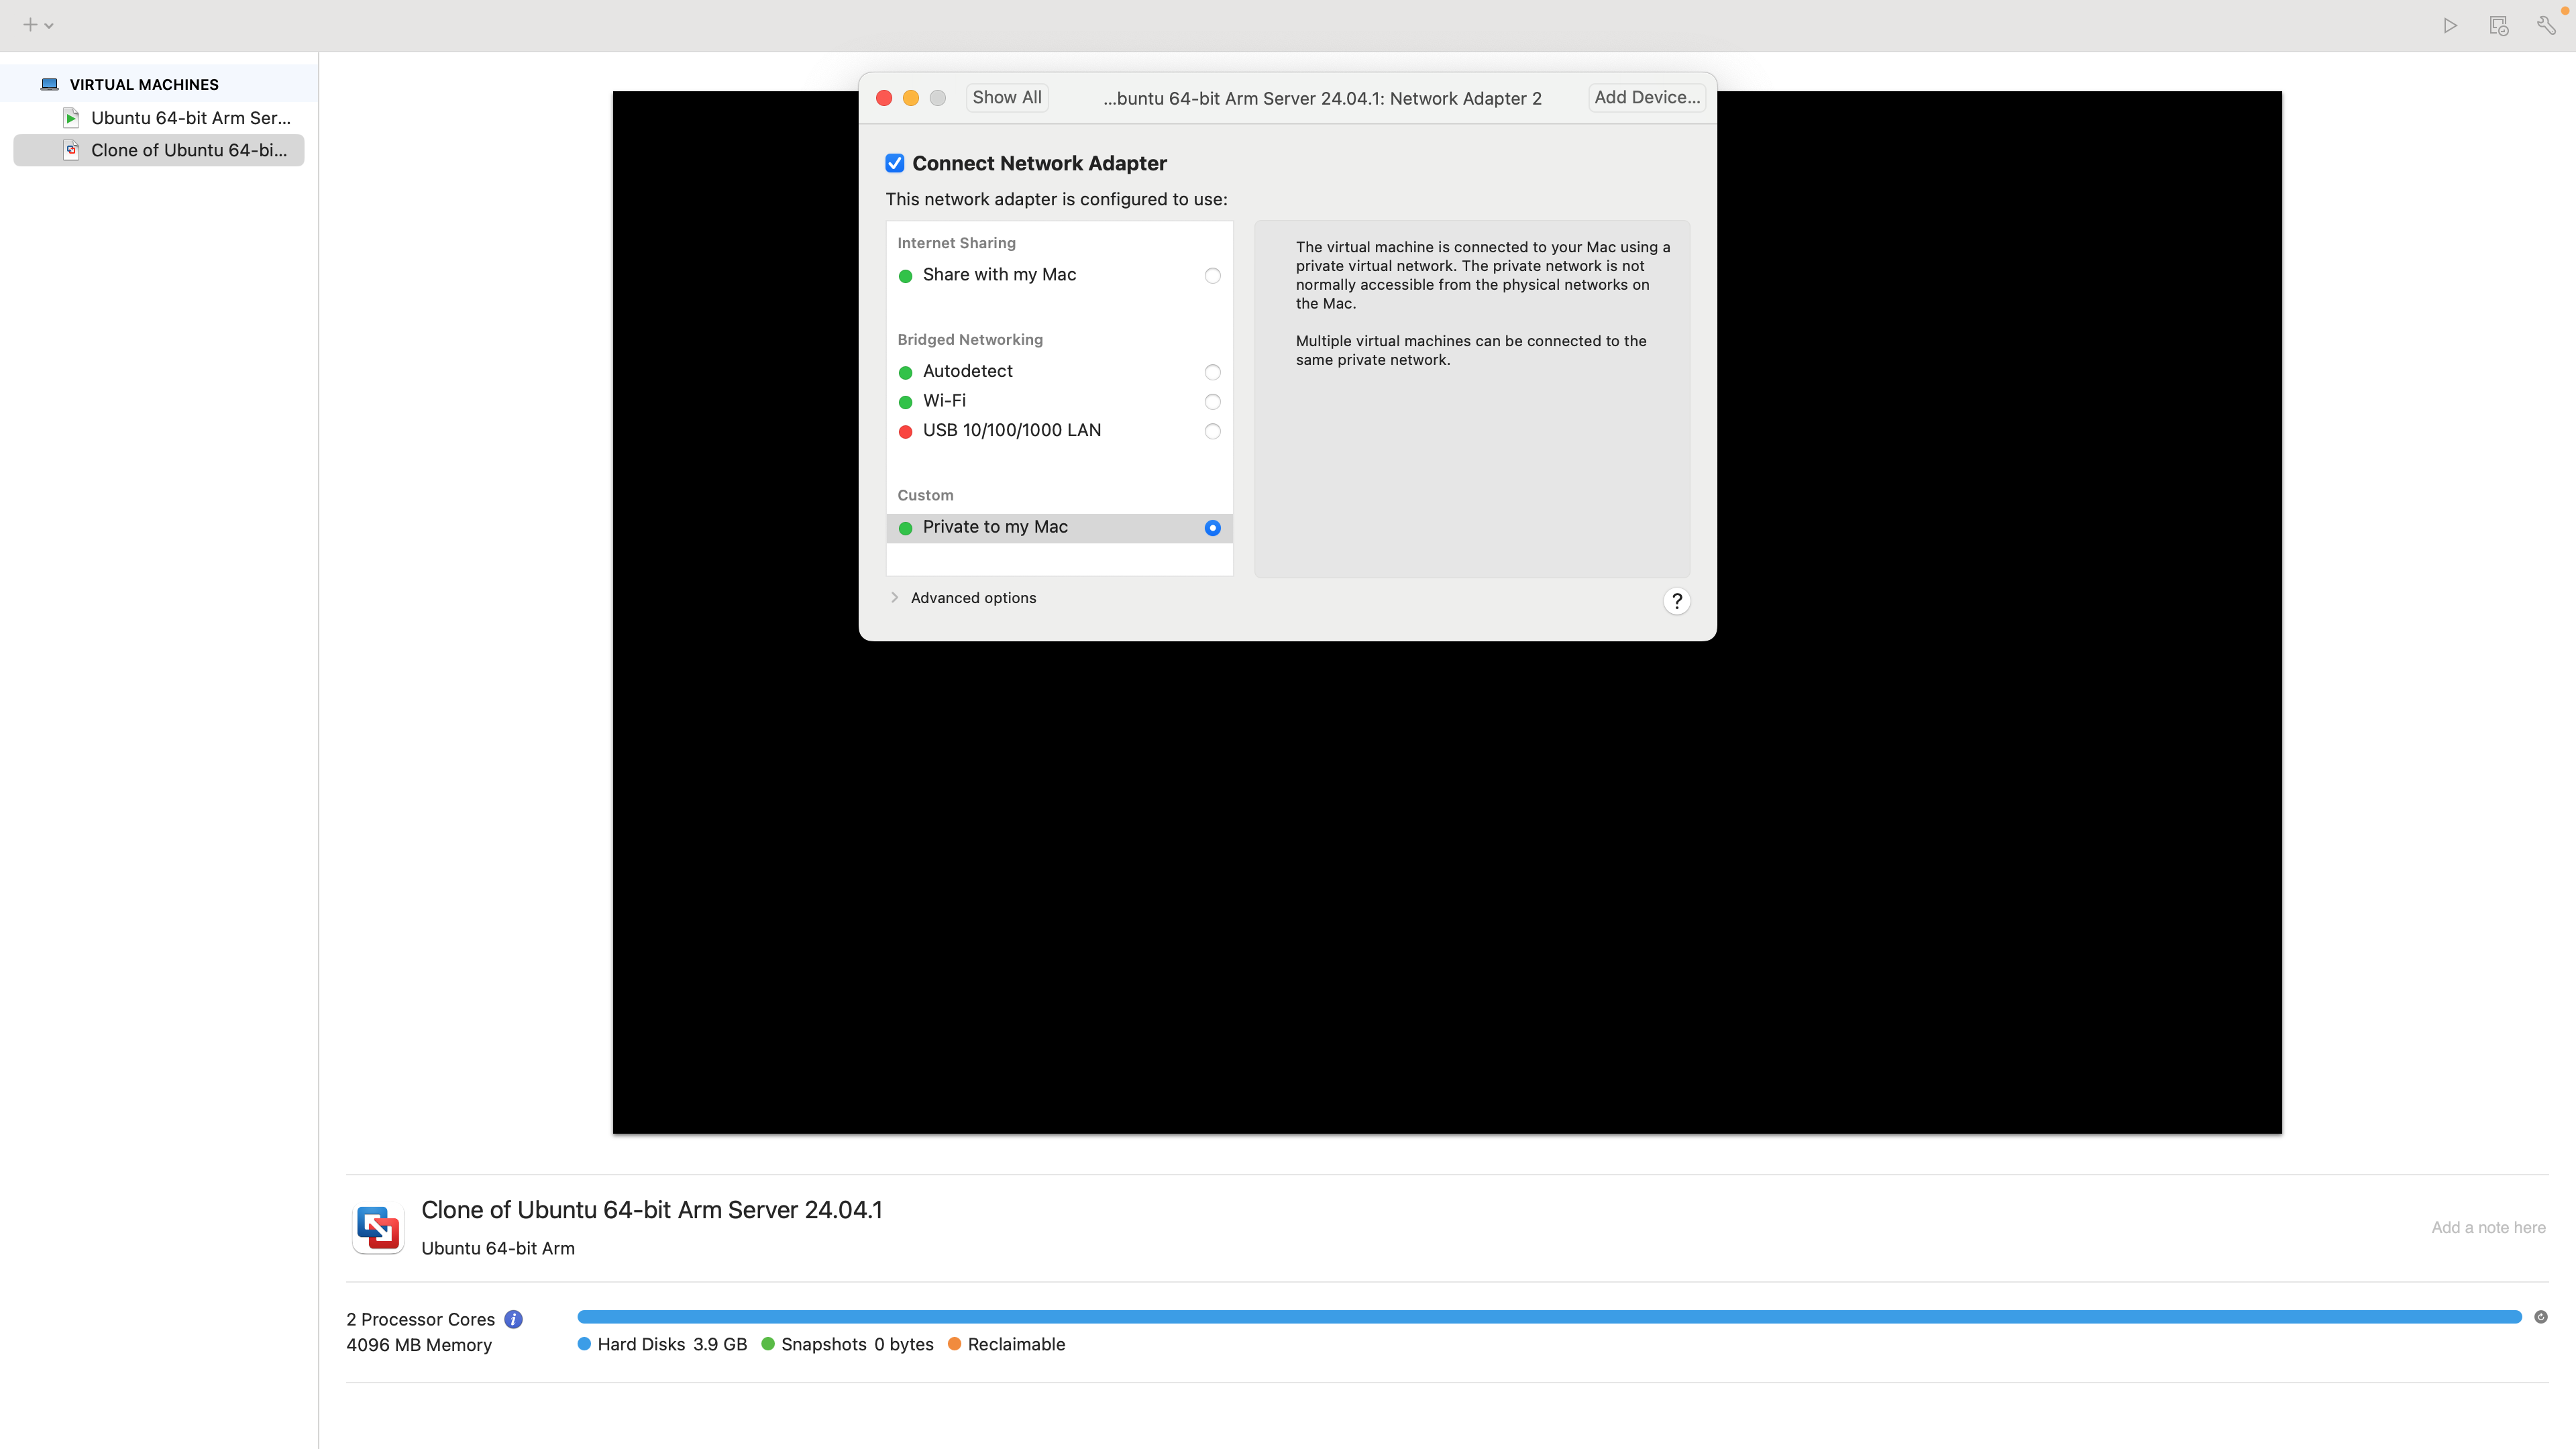Click the green status dot beside Share with my Mac

pos(905,275)
